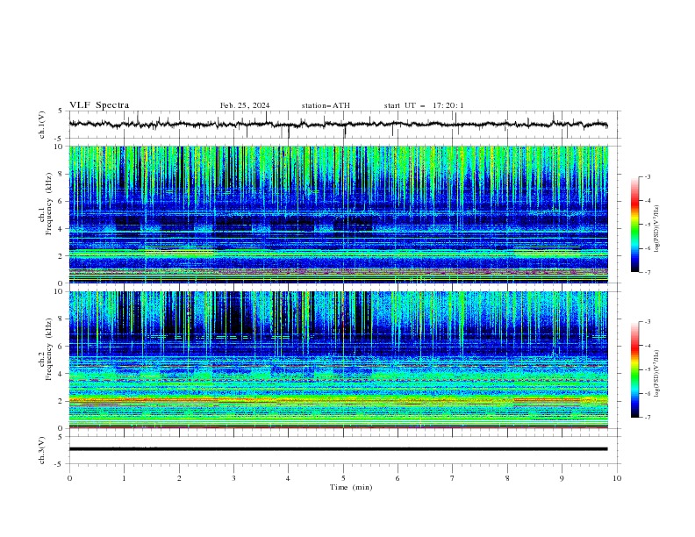Click the time axis tick label "3"
The height and width of the screenshot is (537, 695).
pos(233,478)
